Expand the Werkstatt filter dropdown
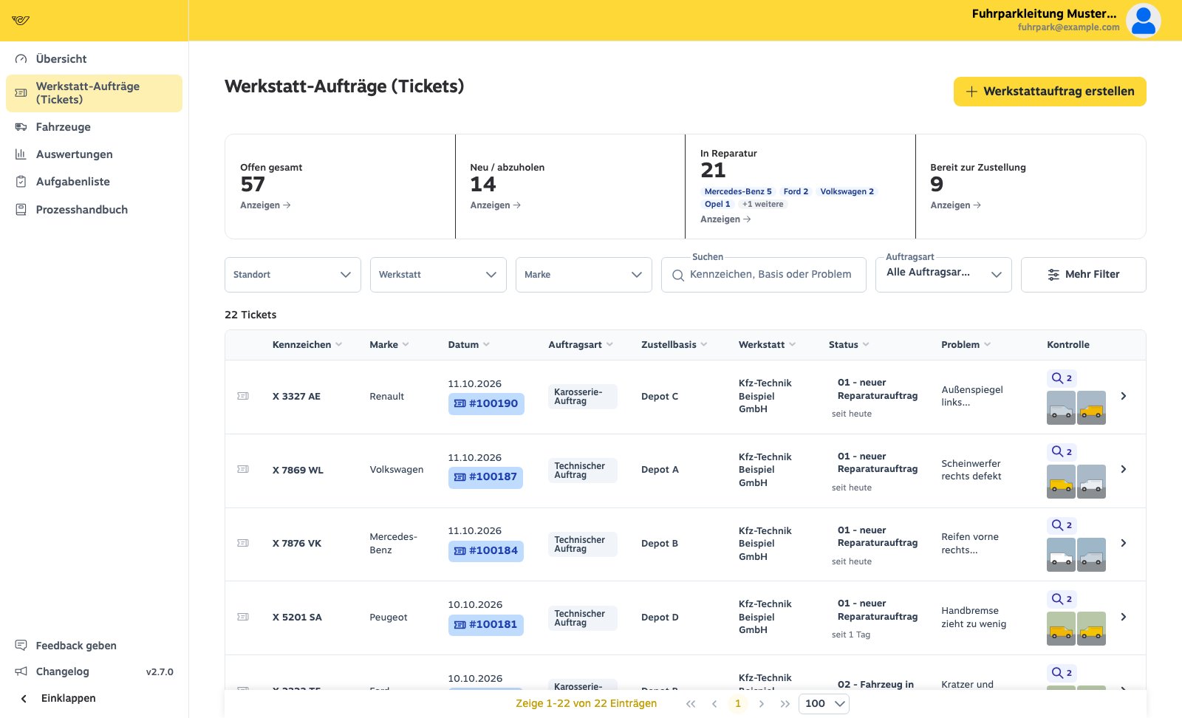1182x718 pixels. pyautogui.click(x=438, y=275)
